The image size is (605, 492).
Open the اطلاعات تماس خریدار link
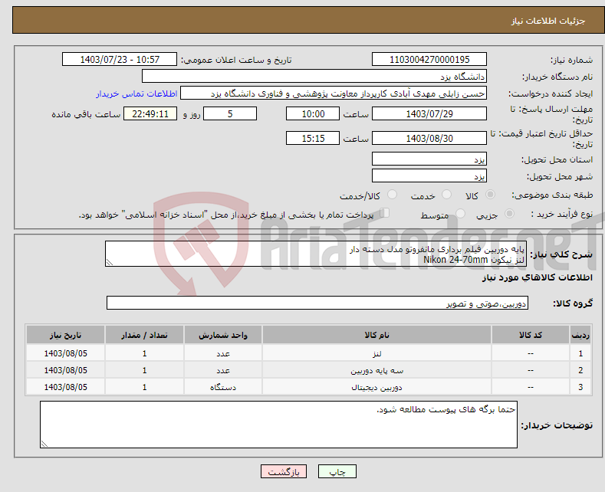tap(136, 93)
